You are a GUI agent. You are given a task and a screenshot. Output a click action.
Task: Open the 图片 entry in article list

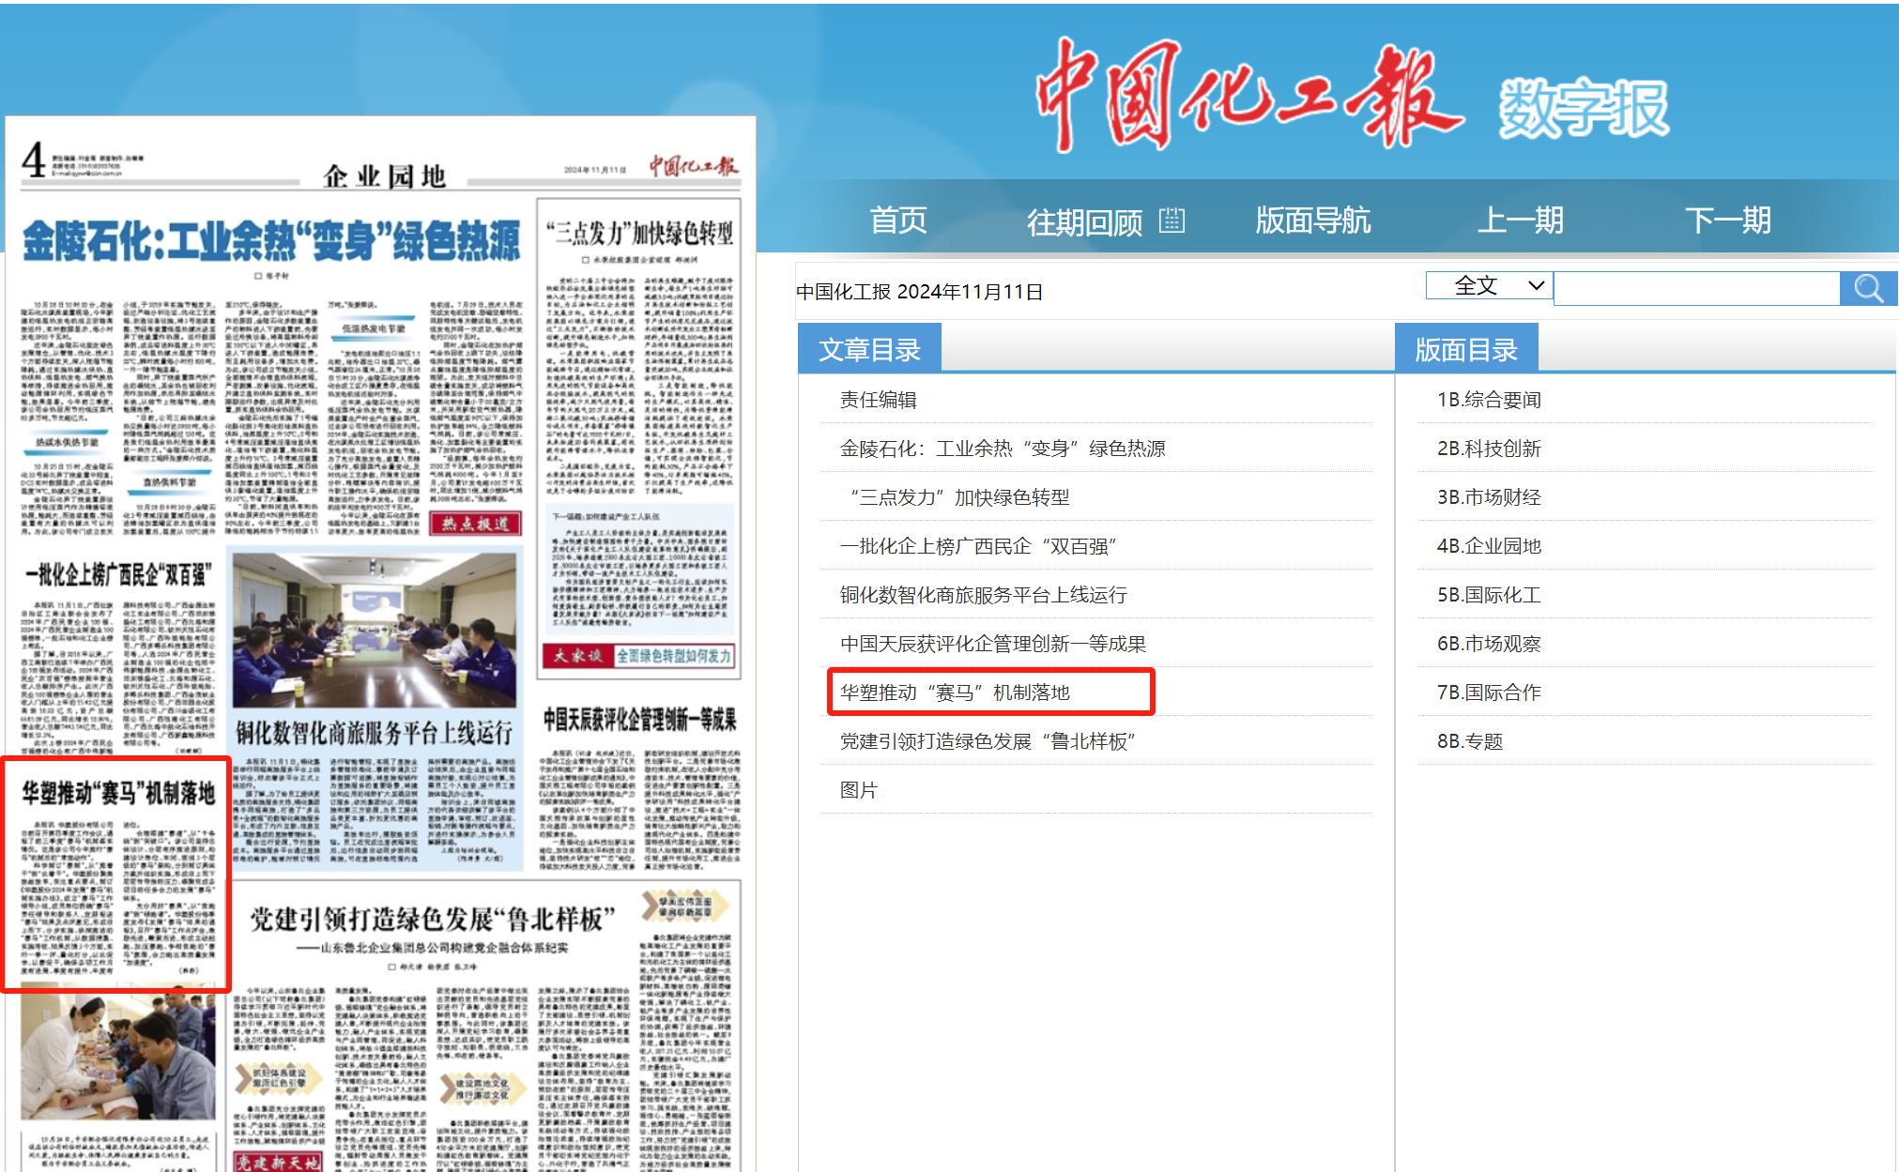(x=858, y=790)
